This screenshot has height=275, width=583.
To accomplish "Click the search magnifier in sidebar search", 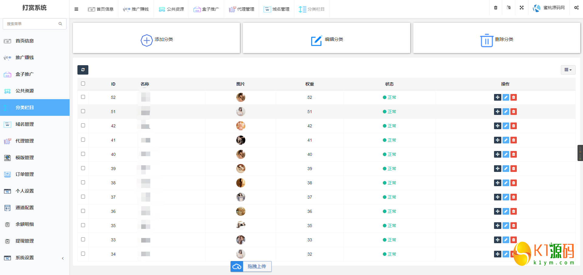I will click(x=60, y=24).
